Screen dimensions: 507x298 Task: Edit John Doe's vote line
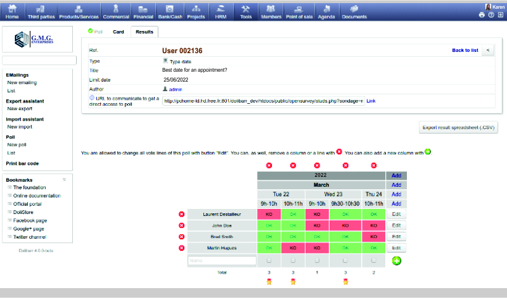click(396, 226)
